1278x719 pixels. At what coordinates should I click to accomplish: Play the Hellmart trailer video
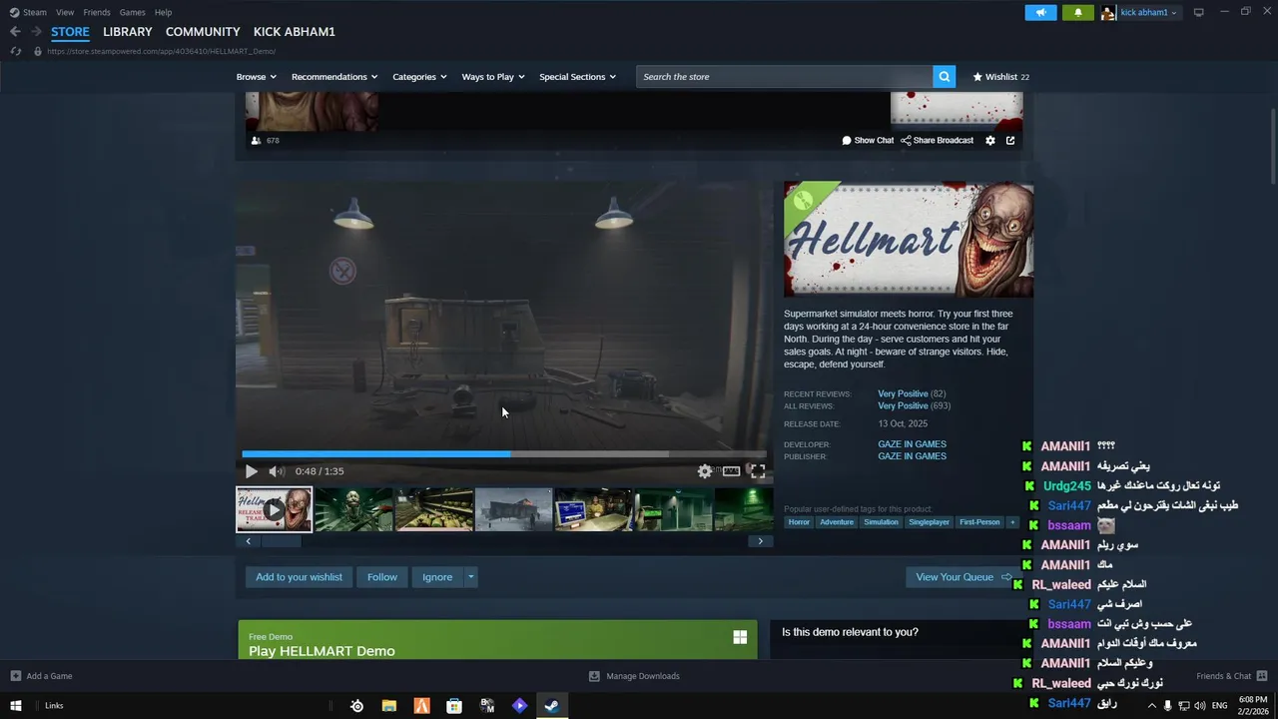point(251,471)
